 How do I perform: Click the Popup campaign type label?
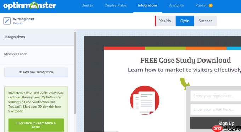point(18,23)
